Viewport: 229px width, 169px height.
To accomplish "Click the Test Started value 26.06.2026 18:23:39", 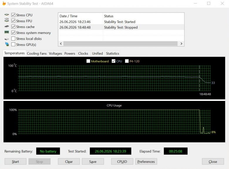I will click(111, 151).
